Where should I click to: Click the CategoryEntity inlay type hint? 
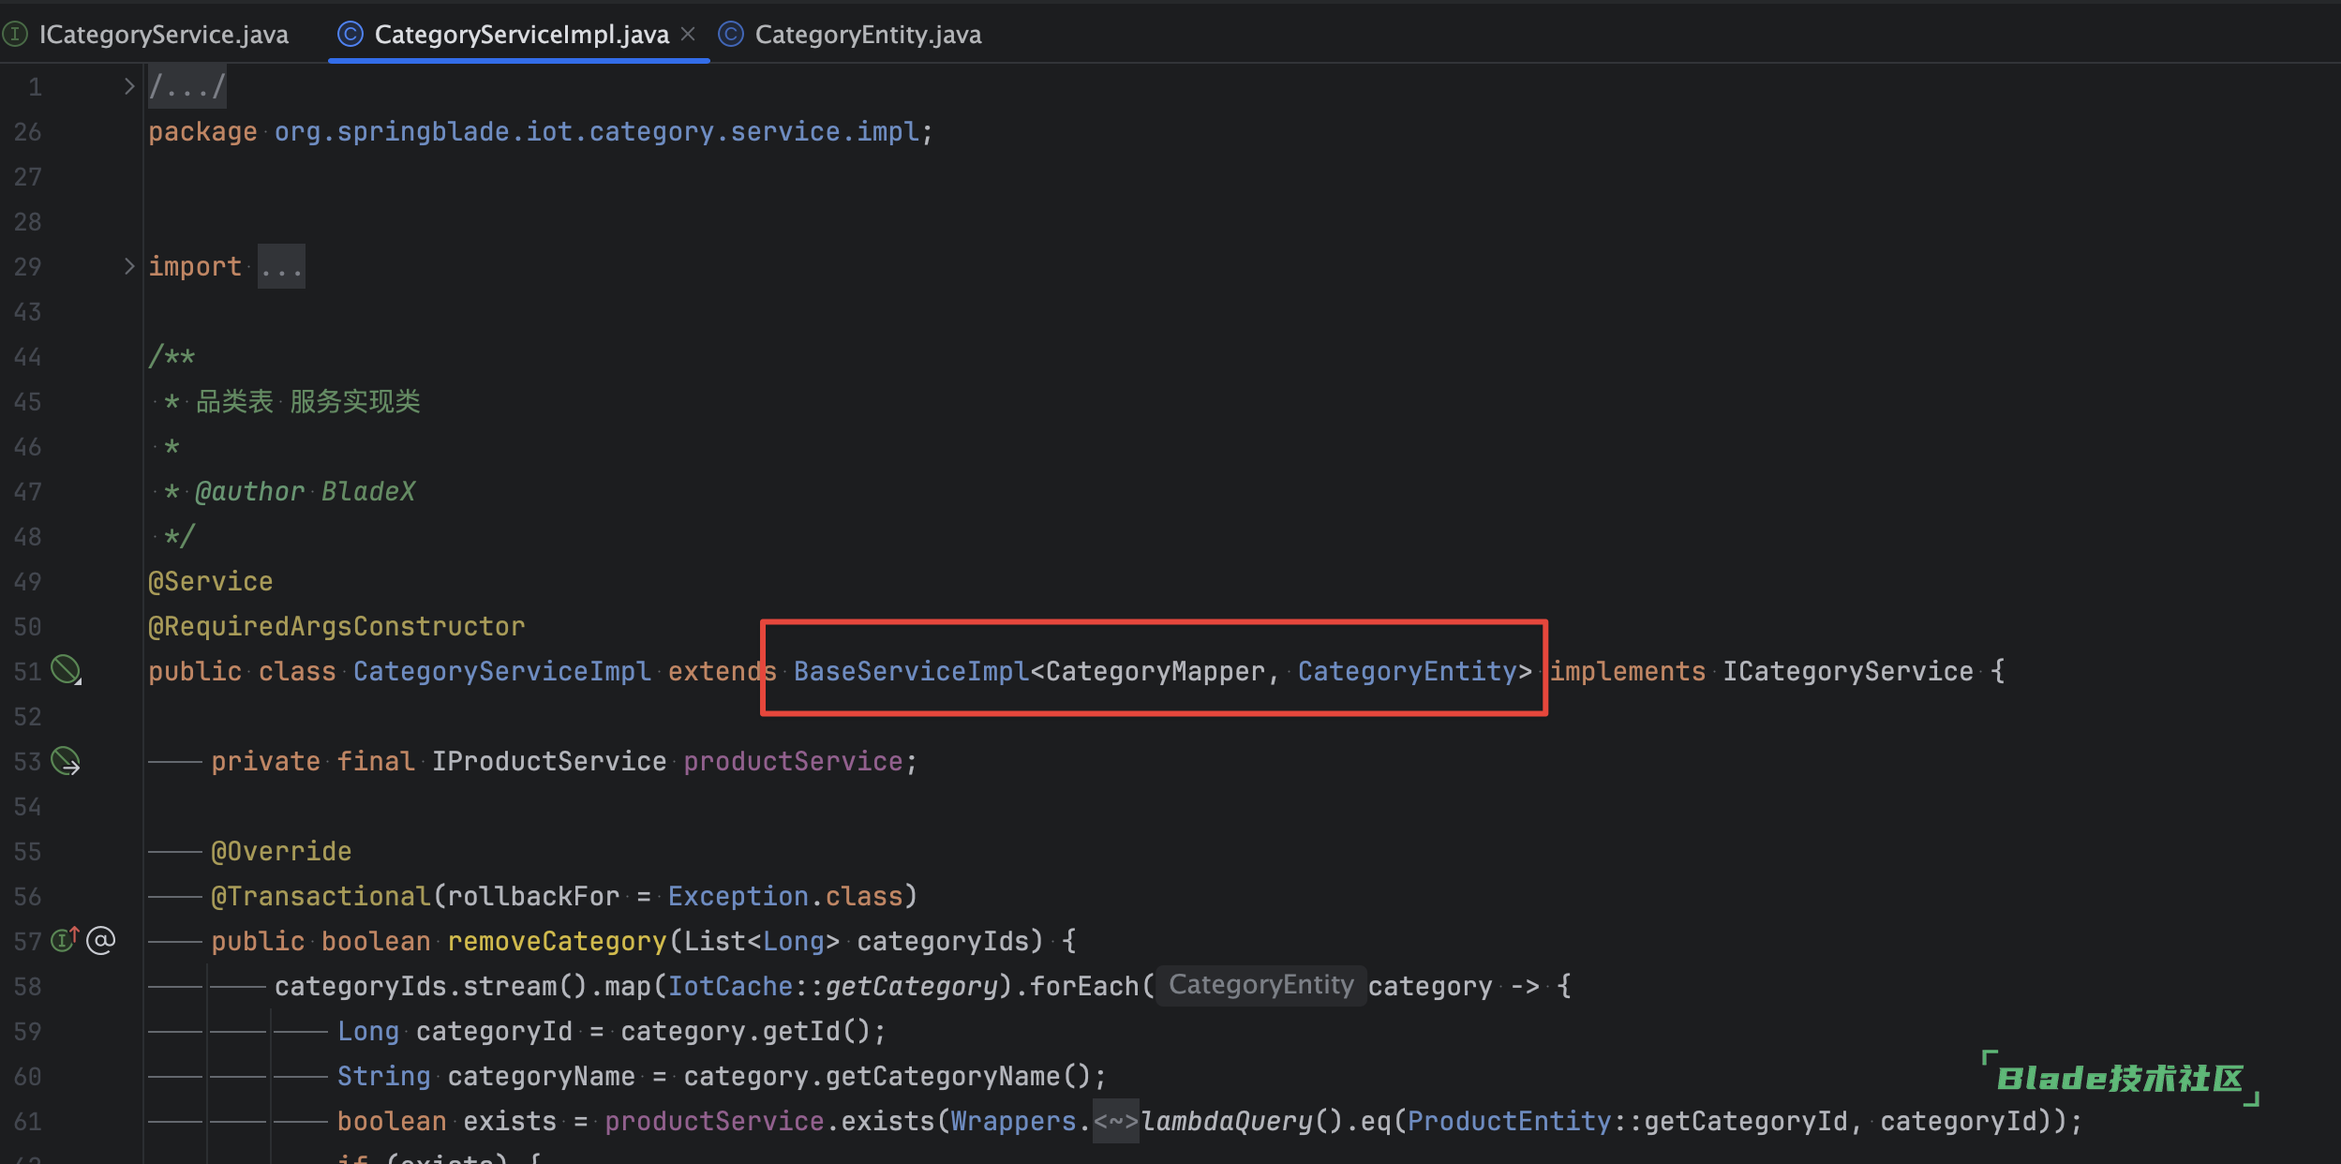[x=1261, y=985]
